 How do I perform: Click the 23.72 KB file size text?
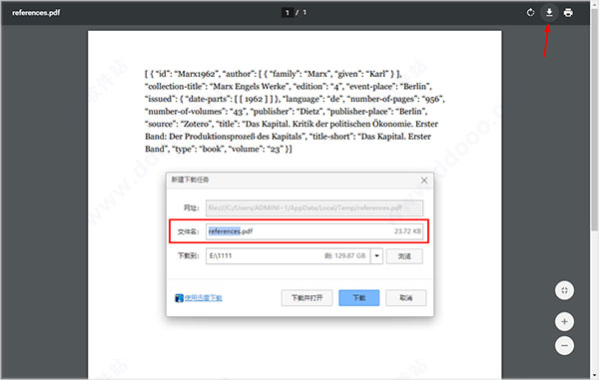(407, 231)
